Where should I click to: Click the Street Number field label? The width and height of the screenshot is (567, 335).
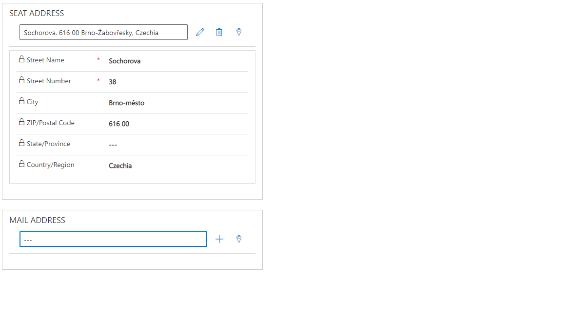[49, 81]
